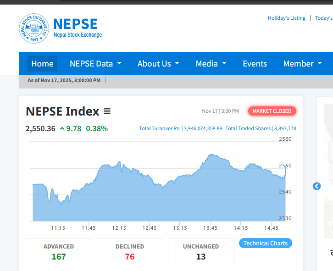
Task: Select the Advanced 167 stocks box
Action: [x=59, y=252]
